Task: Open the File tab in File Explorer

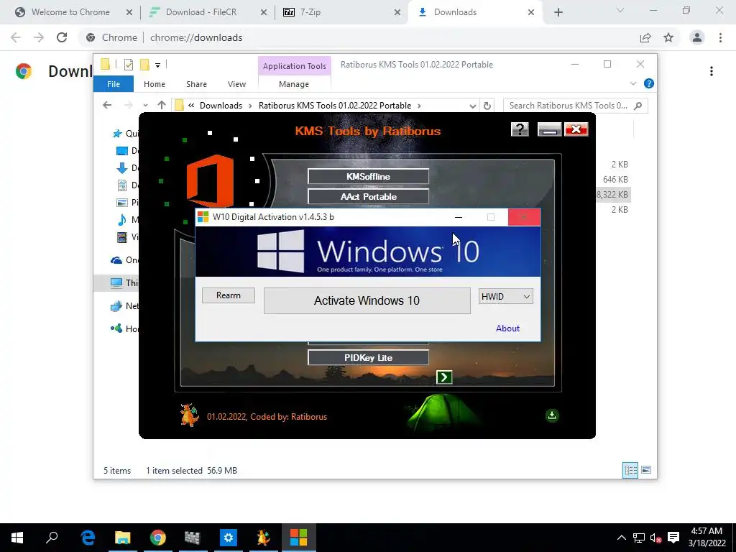Action: tap(113, 84)
